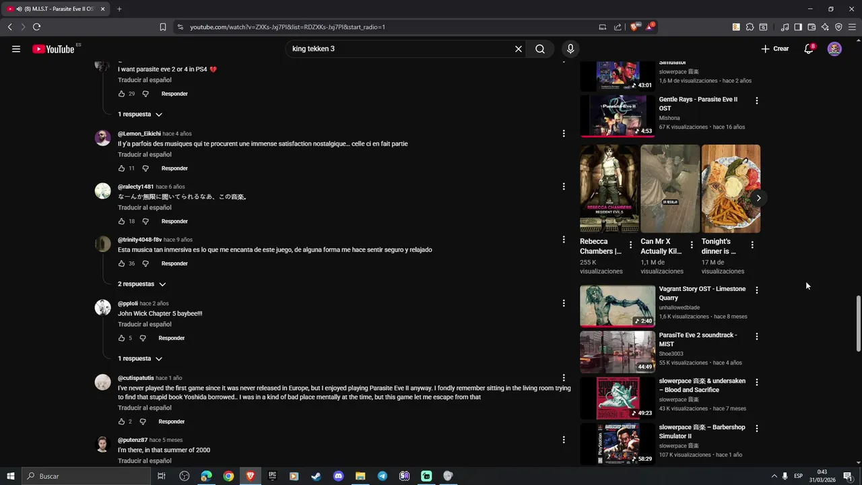Translate pploli comment to Spanish
Image resolution: width=862 pixels, height=485 pixels.
click(x=145, y=325)
